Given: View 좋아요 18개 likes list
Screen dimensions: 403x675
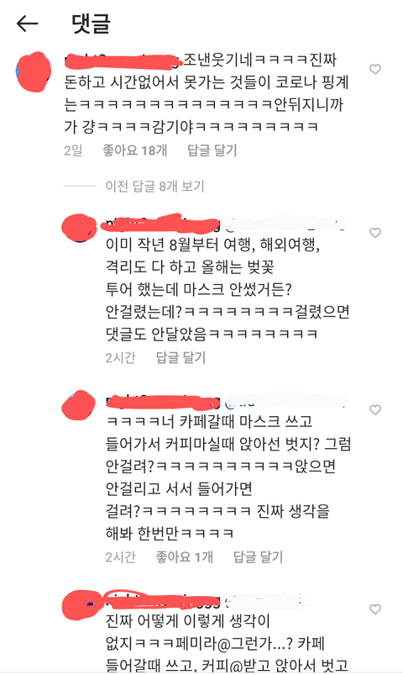Looking at the screenshot, I should coord(134,150).
